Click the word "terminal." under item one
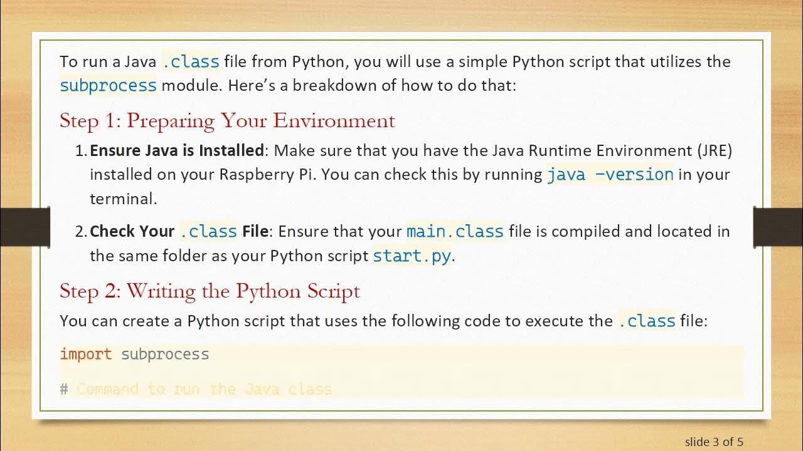Screen dimensions: 803x451 [123, 199]
